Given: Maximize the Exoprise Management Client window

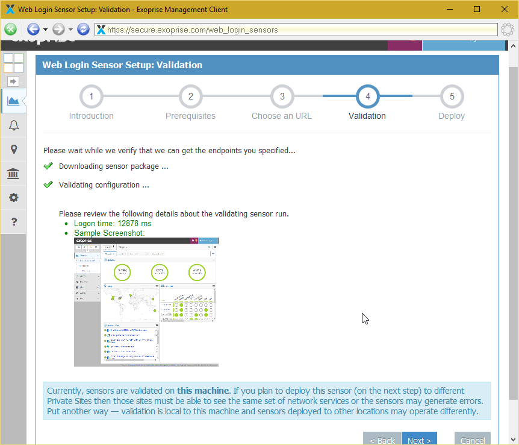Looking at the screenshot, I should point(477,9).
